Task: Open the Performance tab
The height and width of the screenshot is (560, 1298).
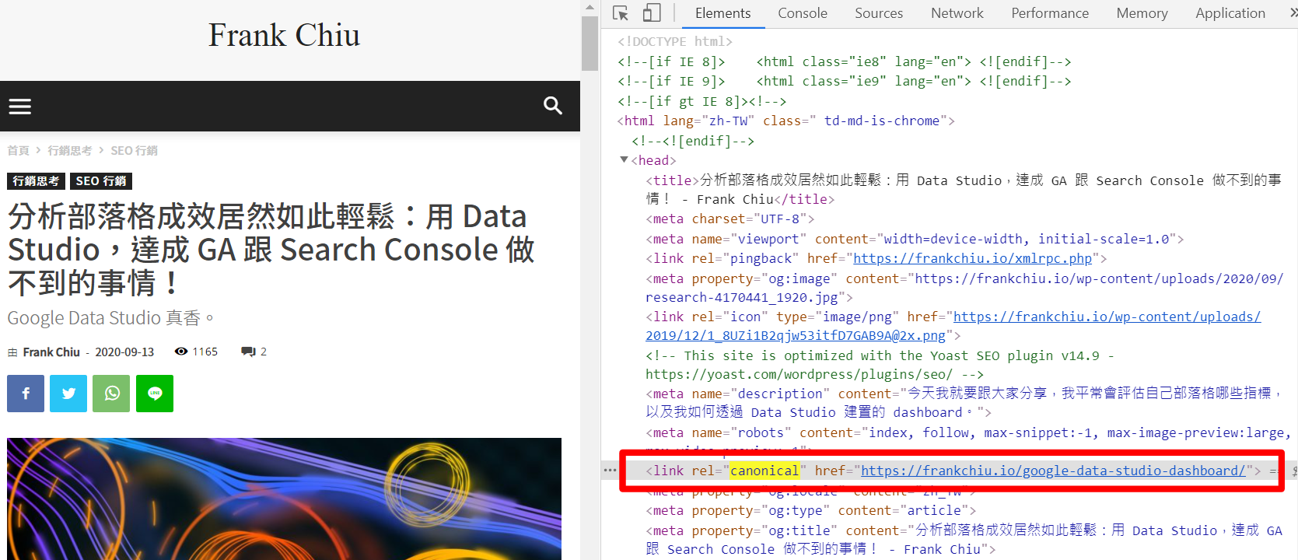Action: (1049, 13)
